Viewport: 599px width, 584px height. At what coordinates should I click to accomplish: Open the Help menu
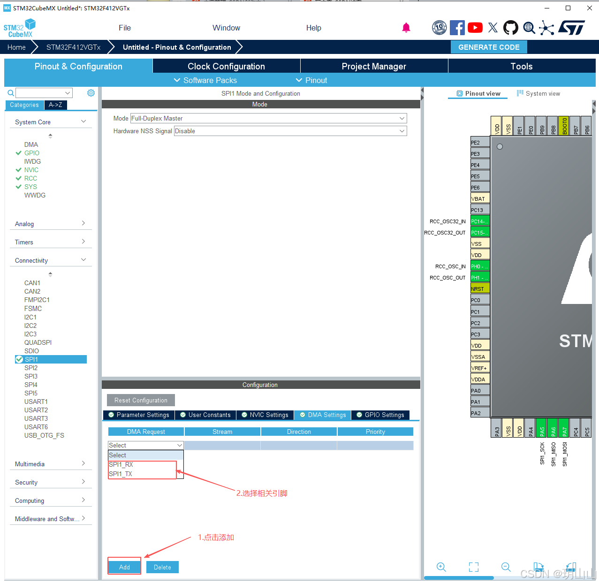[x=314, y=28]
